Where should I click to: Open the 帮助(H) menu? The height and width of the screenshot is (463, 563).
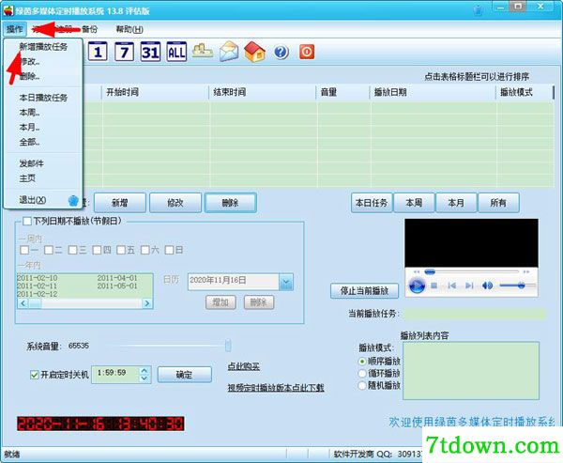point(129,29)
